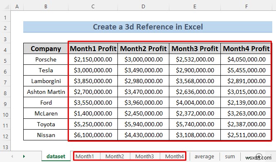Select the Porsche cell
Screen dimensions: 276x162
coord(46,59)
